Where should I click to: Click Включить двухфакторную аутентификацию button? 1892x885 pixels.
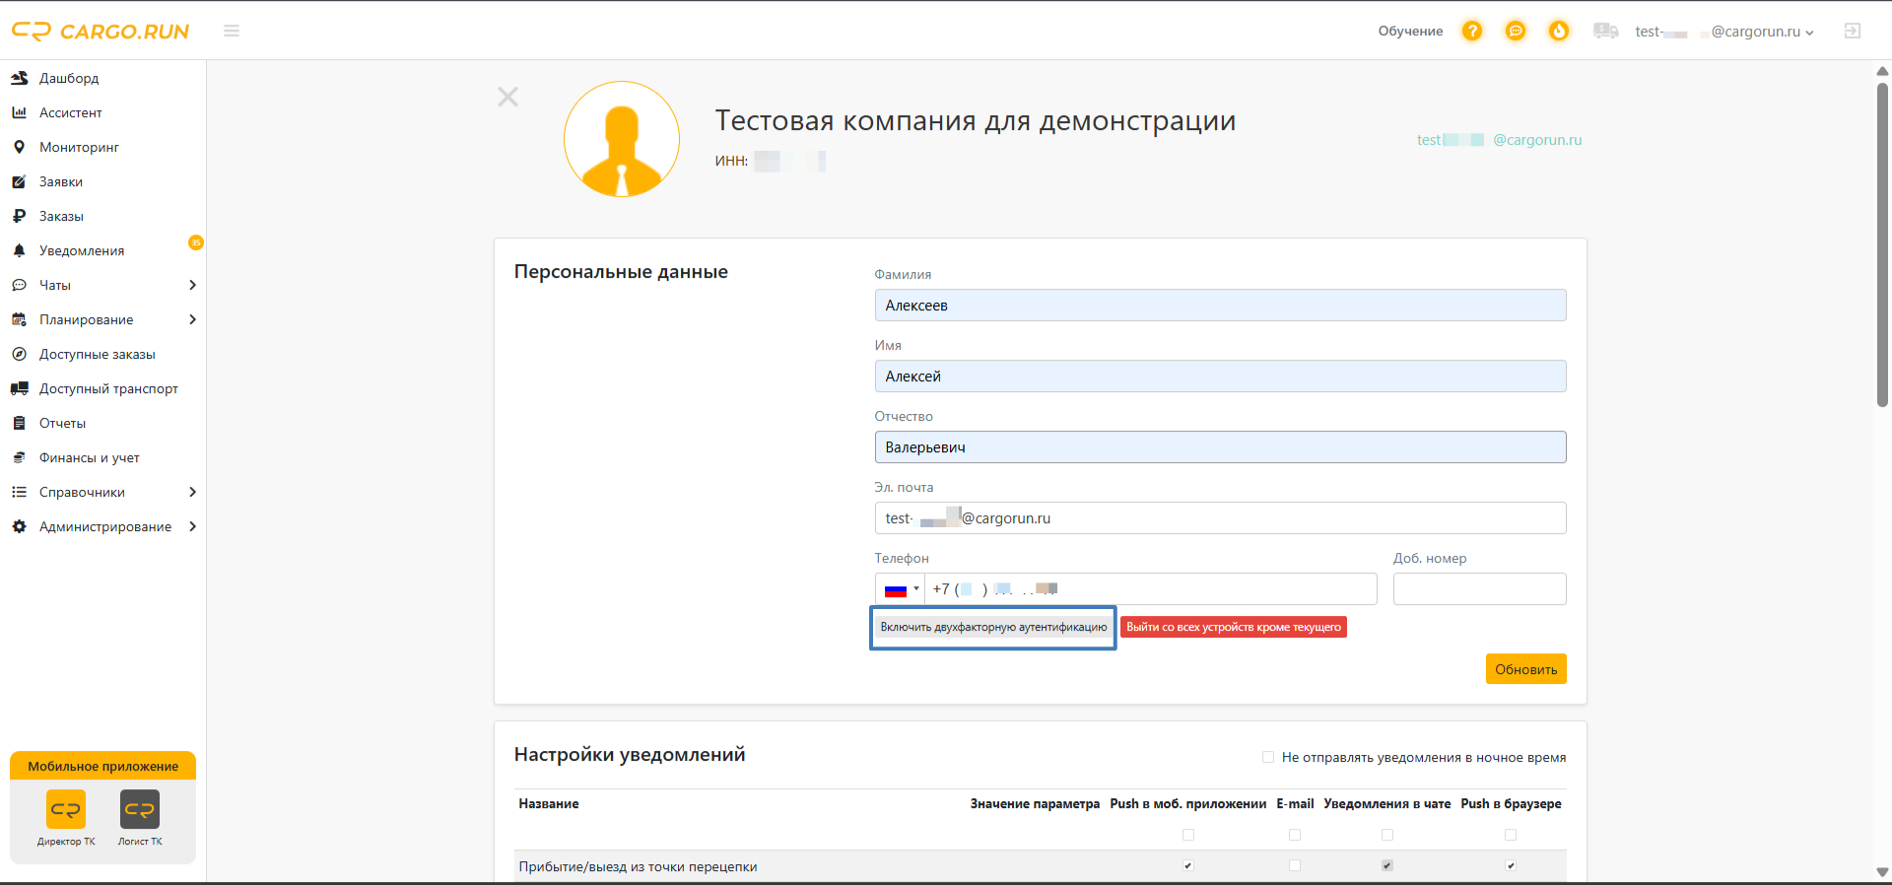pyautogui.click(x=993, y=628)
